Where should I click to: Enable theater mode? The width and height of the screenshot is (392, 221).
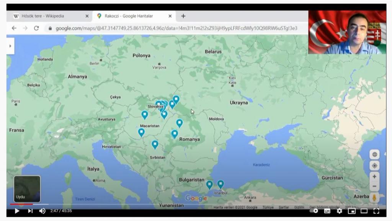(364, 211)
